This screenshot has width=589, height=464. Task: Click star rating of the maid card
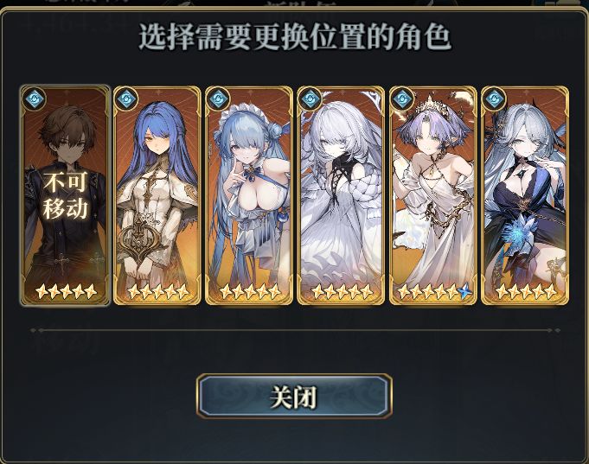(x=249, y=291)
